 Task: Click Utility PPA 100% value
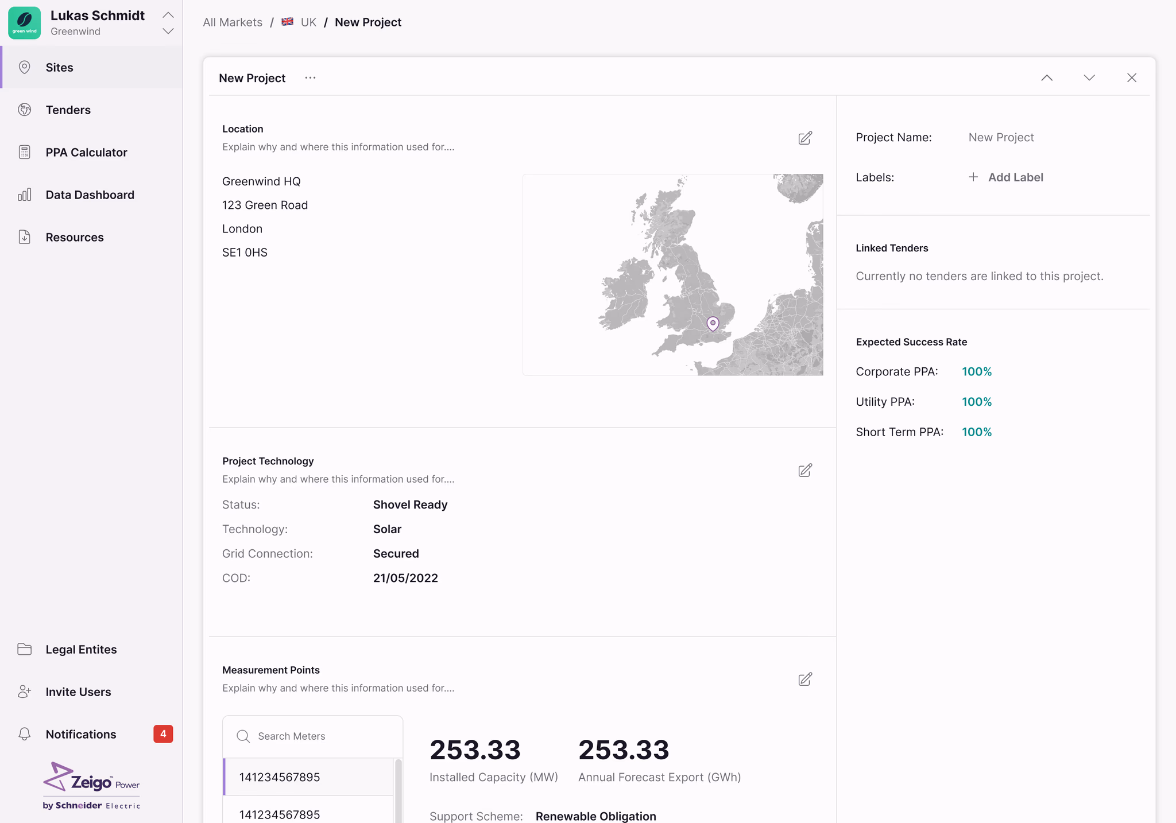coord(977,402)
